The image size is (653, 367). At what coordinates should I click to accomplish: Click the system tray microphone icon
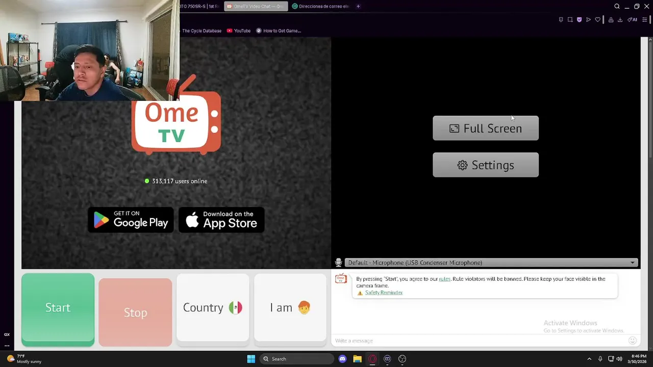click(x=600, y=359)
